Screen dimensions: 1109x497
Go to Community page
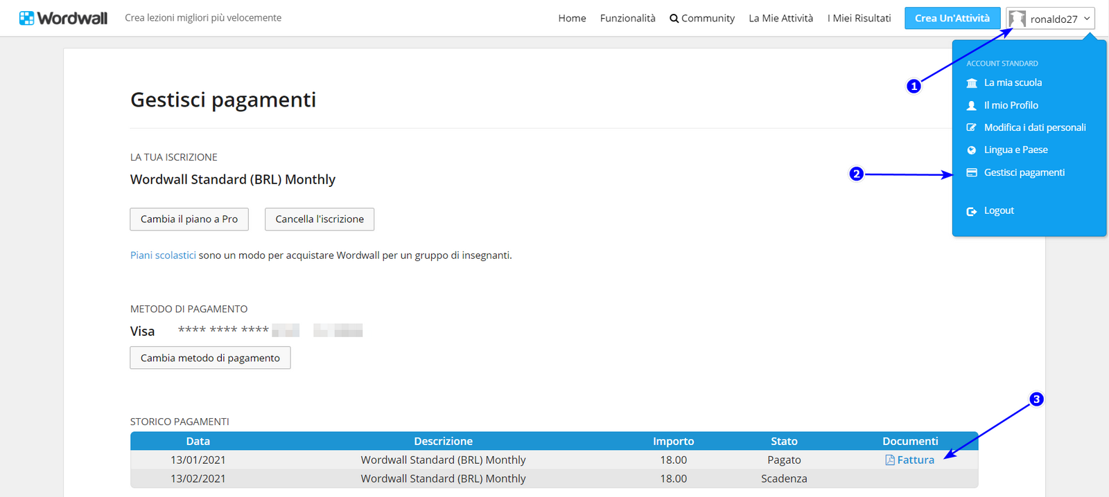702,19
